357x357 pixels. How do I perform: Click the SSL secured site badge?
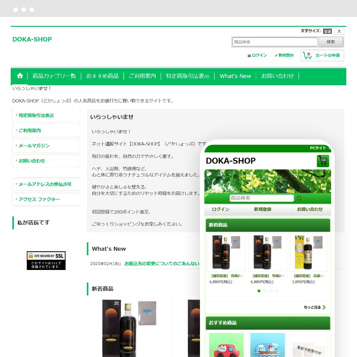pos(46,261)
